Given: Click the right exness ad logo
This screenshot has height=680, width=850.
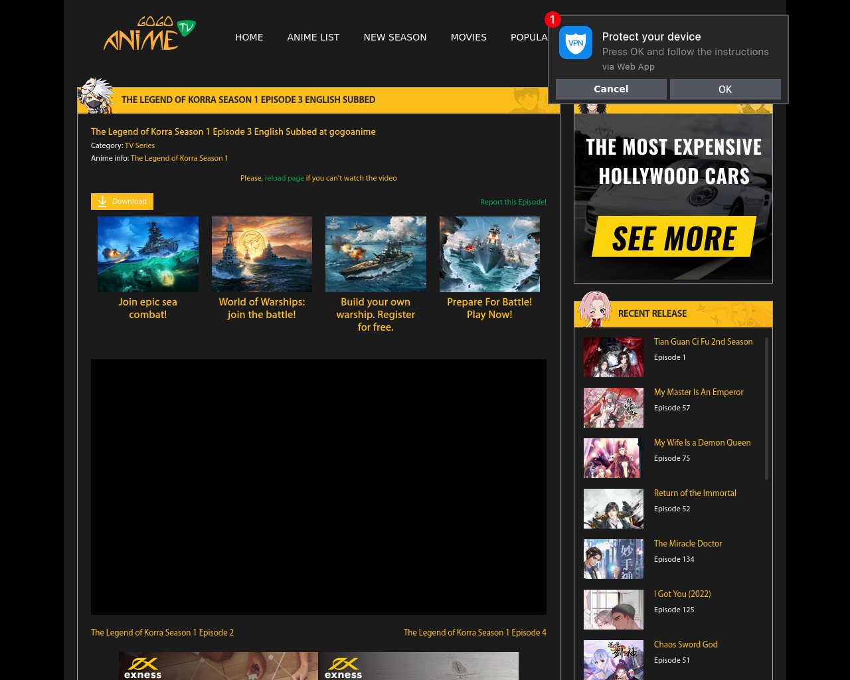Looking at the screenshot, I should 343,667.
